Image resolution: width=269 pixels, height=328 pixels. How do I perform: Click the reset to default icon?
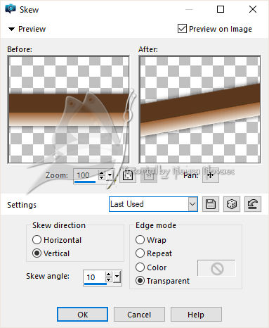[x=253, y=204]
